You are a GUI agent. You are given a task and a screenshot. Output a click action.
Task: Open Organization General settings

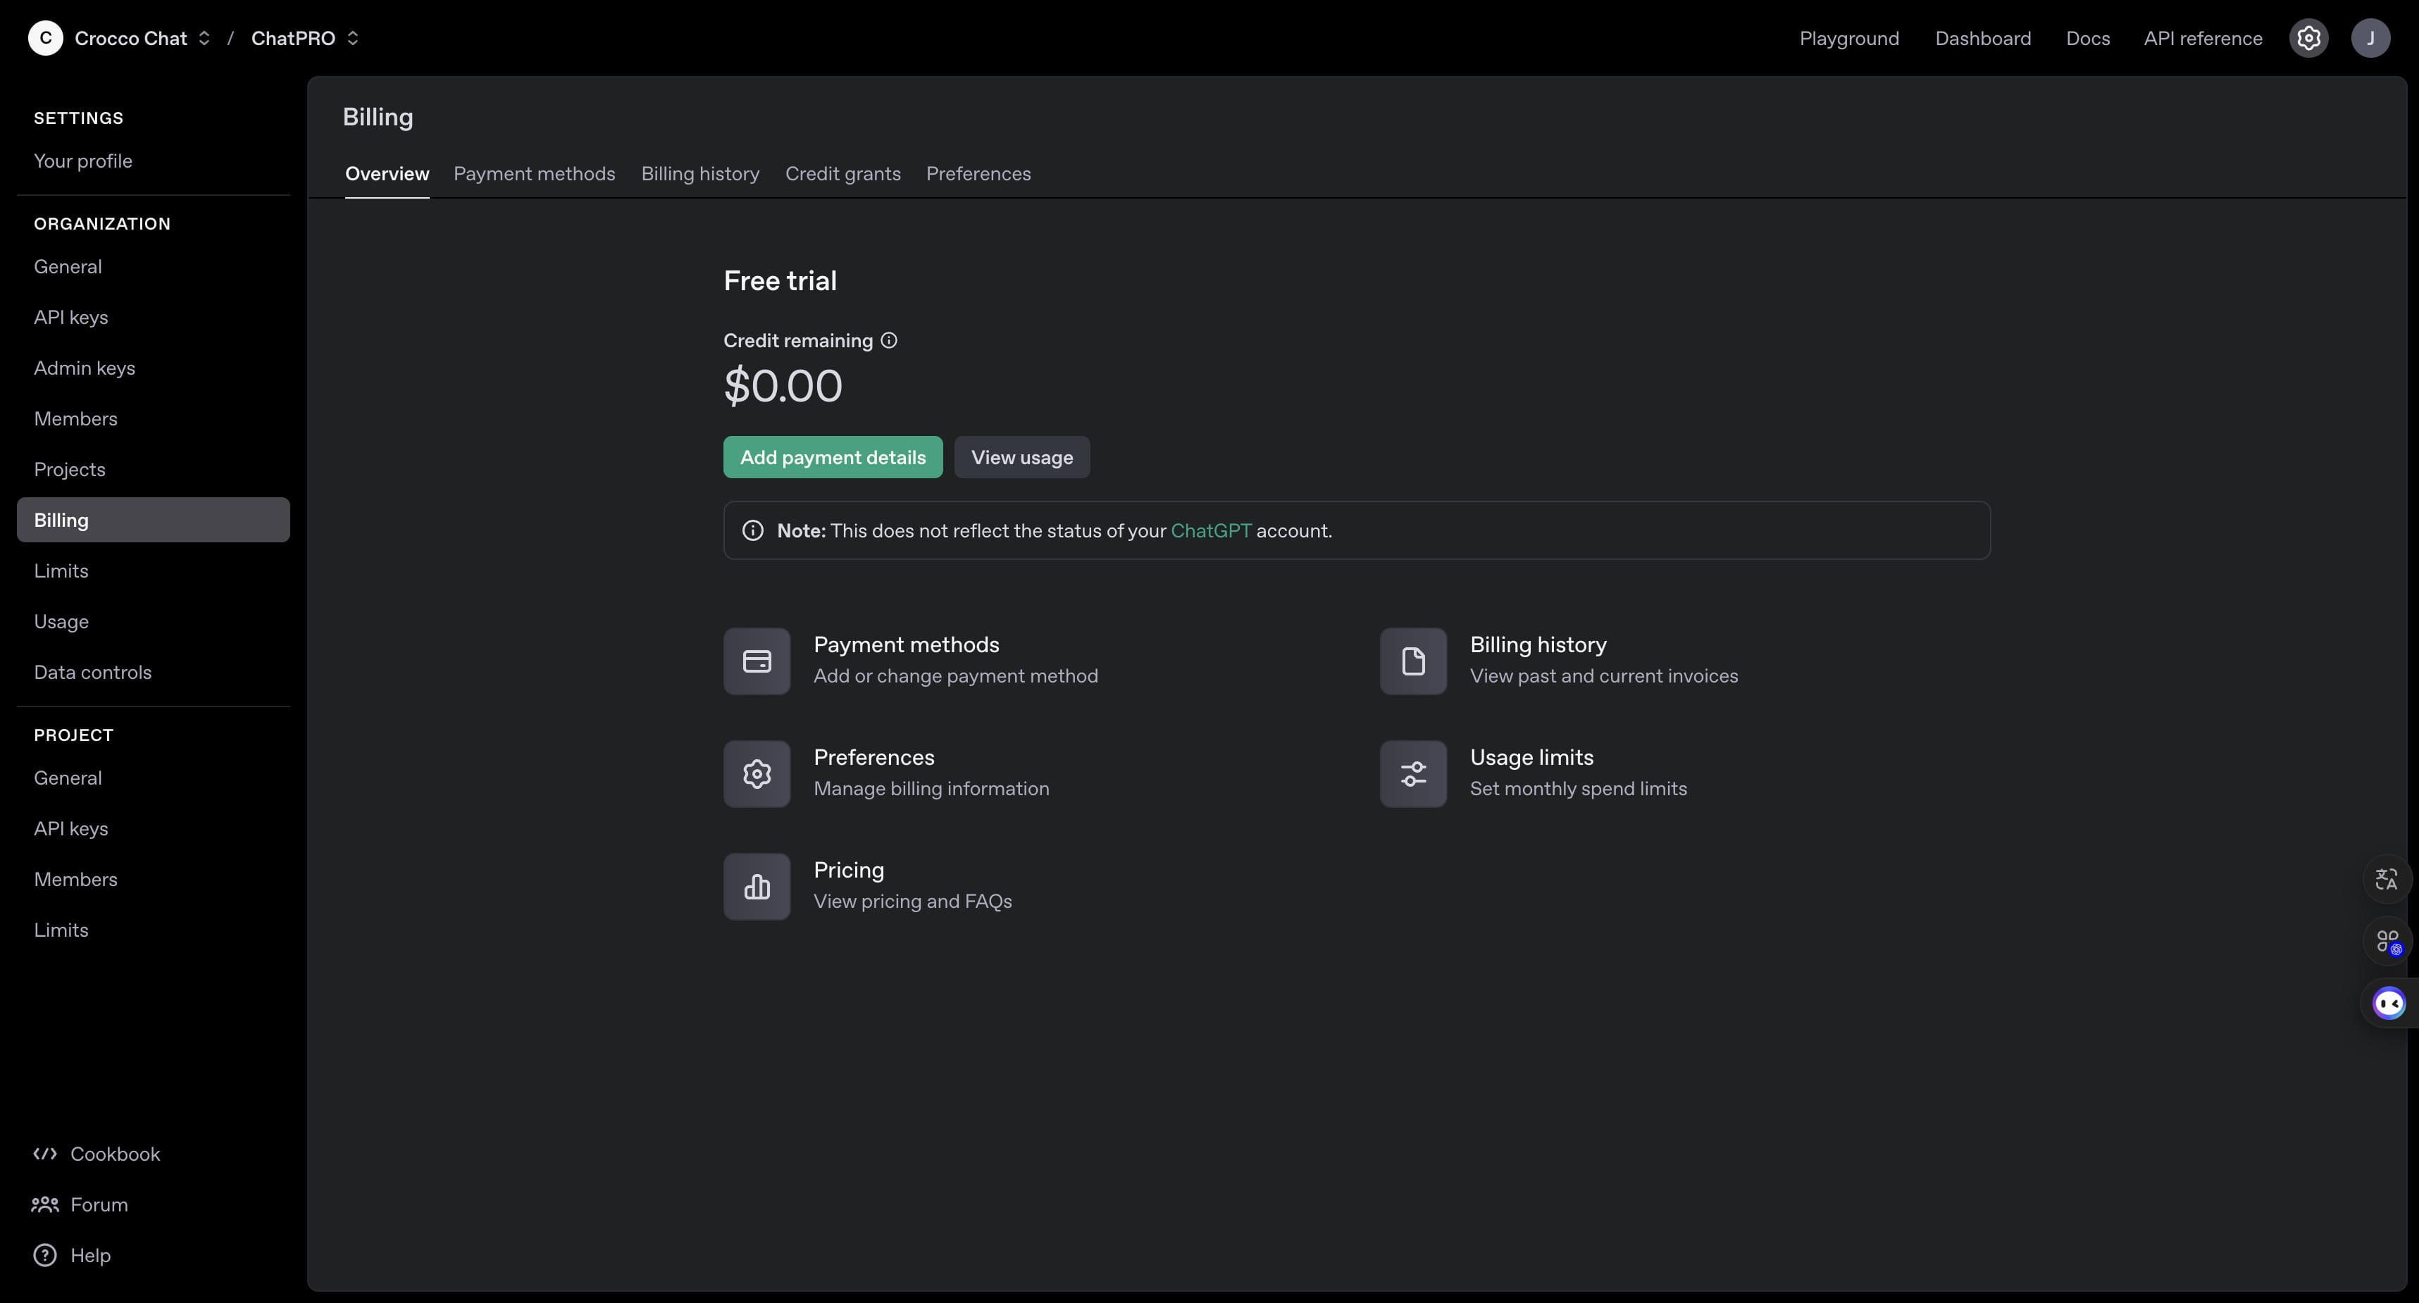click(153, 267)
